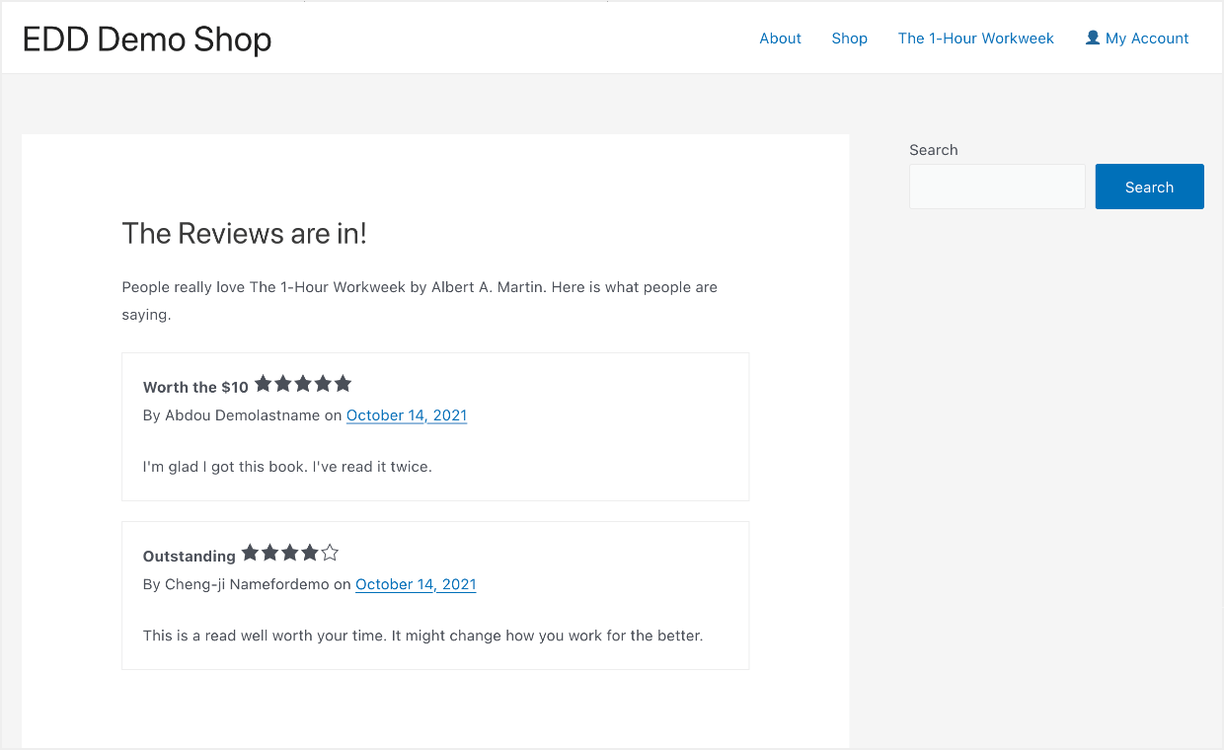1224x750 pixels.
Task: Click the second star of the Outstanding rating
Action: (x=269, y=553)
